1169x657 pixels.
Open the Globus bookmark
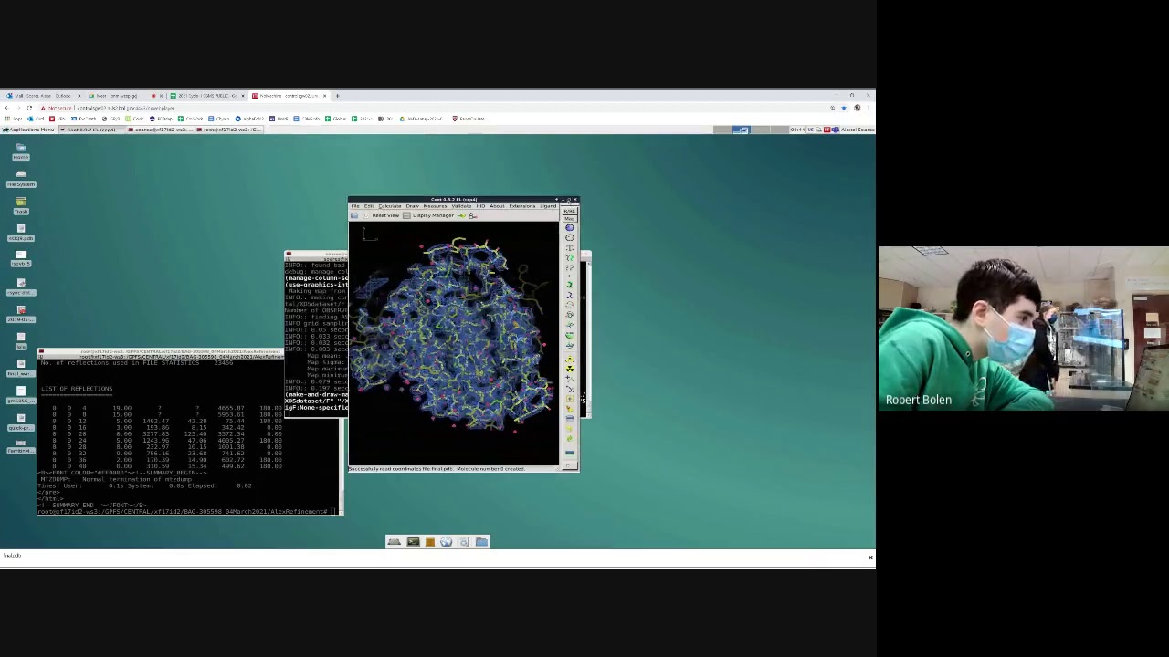tap(335, 119)
